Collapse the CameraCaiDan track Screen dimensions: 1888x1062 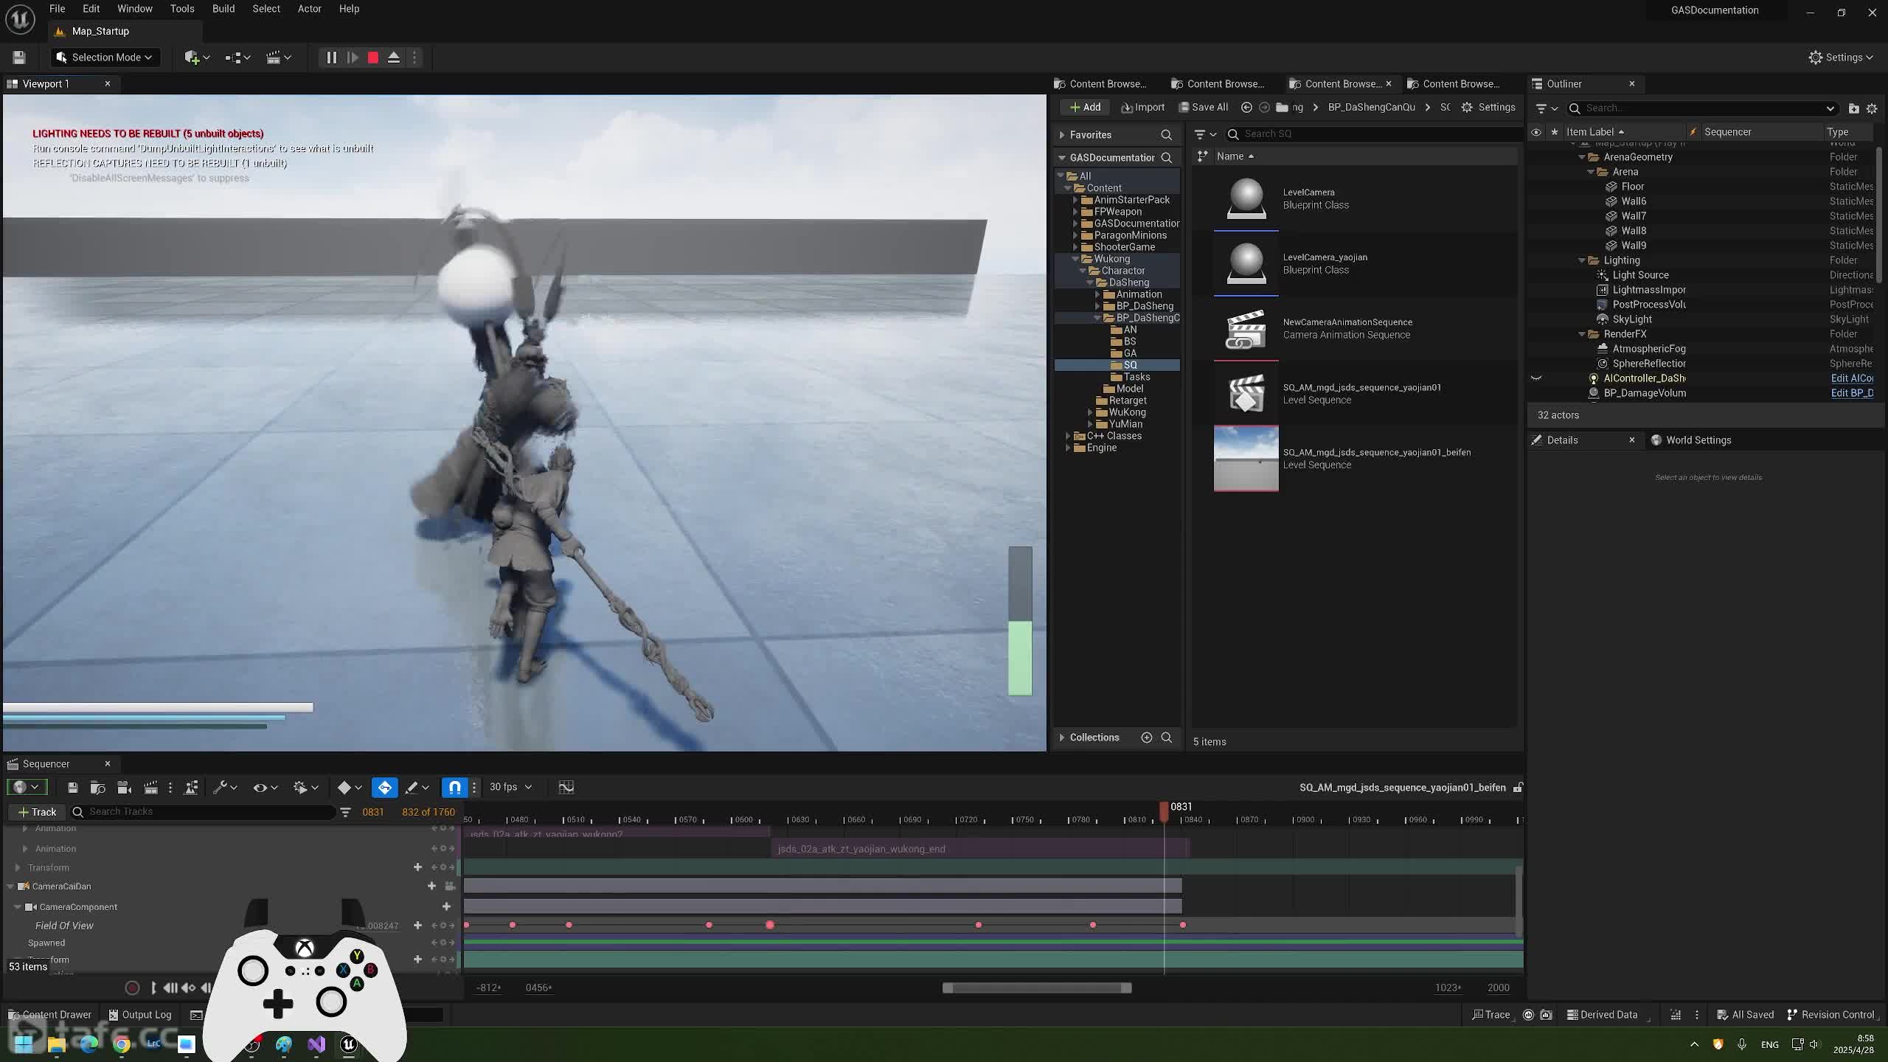(10, 886)
